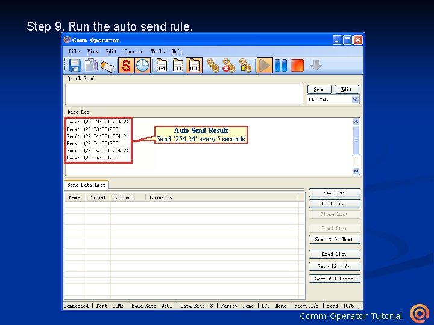This screenshot has width=434, height=325.
Task: Select the Send Data List tab
Action: (x=86, y=185)
